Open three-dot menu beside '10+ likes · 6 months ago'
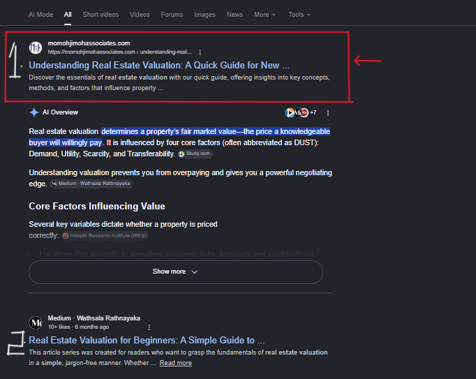 point(149,327)
